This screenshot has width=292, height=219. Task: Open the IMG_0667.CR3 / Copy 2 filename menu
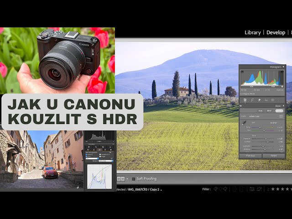click(145, 190)
